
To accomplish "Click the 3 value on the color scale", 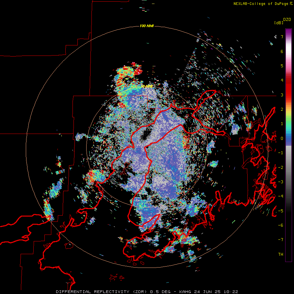I will [282, 95].
